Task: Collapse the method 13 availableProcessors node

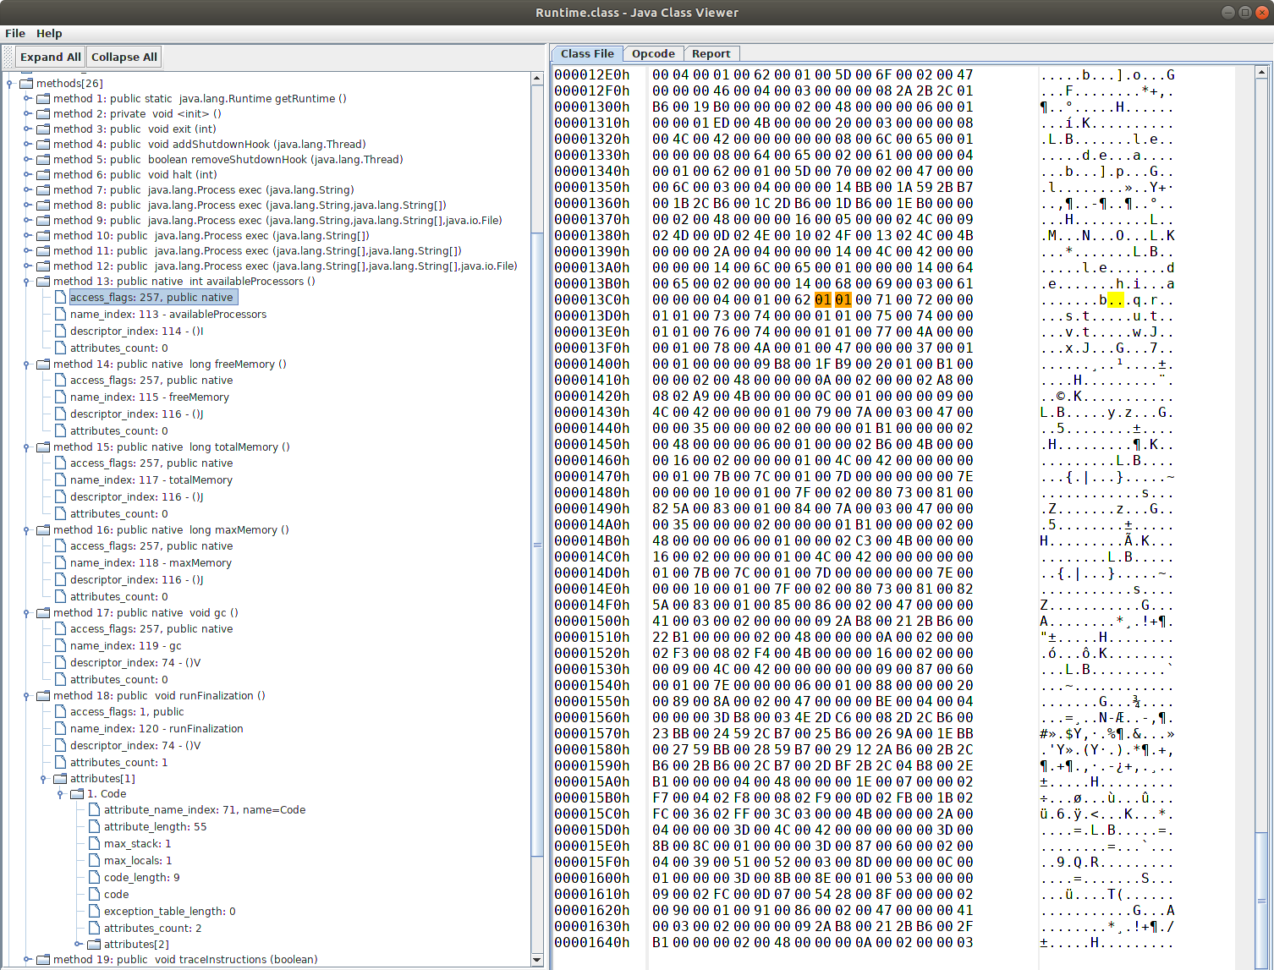Action: click(x=27, y=281)
